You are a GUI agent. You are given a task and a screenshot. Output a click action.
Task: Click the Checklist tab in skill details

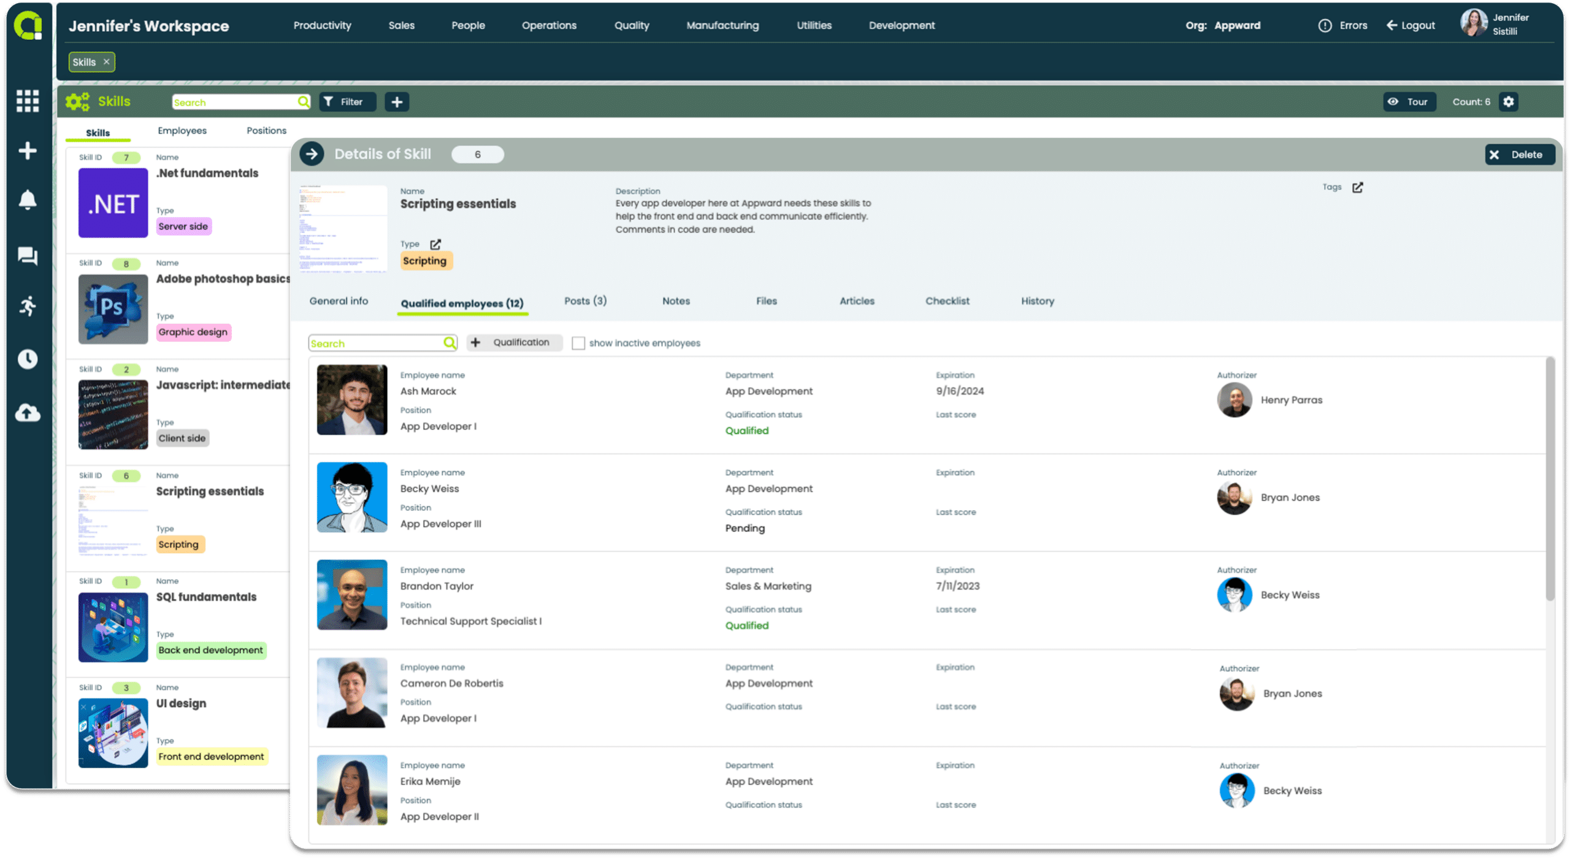click(x=947, y=300)
